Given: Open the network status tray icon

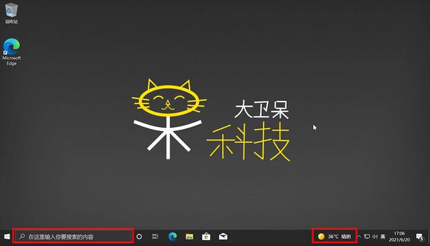Looking at the screenshot, I should (x=367, y=237).
